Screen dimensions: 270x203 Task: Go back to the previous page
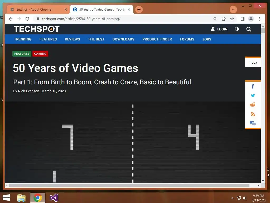11,19
